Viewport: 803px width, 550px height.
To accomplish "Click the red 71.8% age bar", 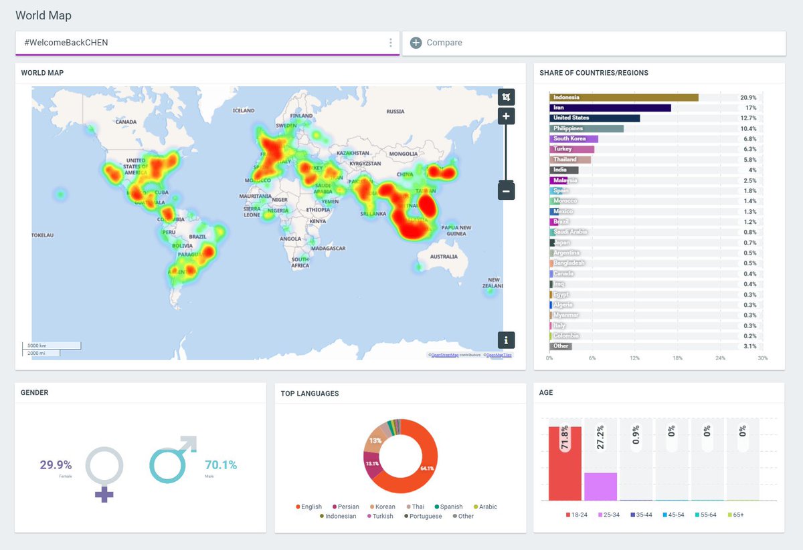I will click(565, 463).
